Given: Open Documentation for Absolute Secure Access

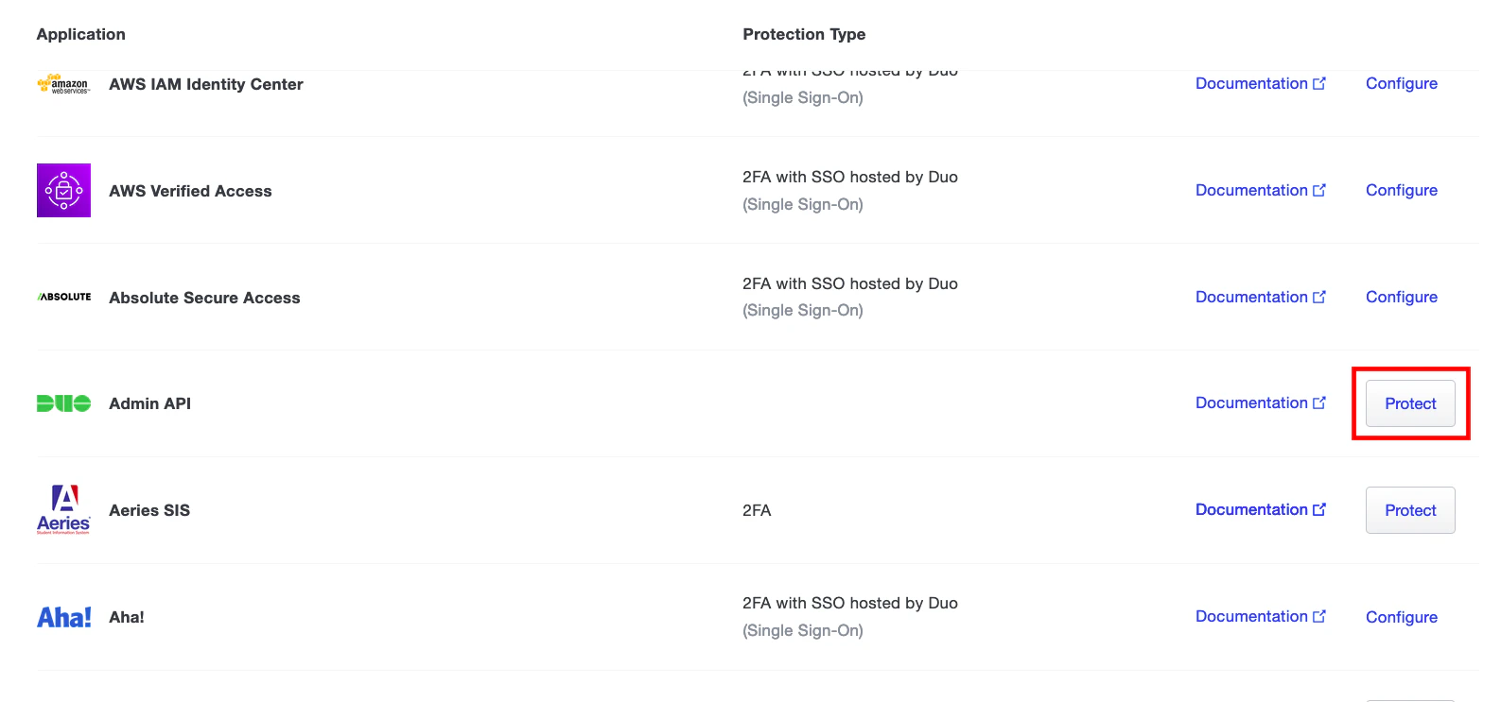Looking at the screenshot, I should pyautogui.click(x=1252, y=297).
